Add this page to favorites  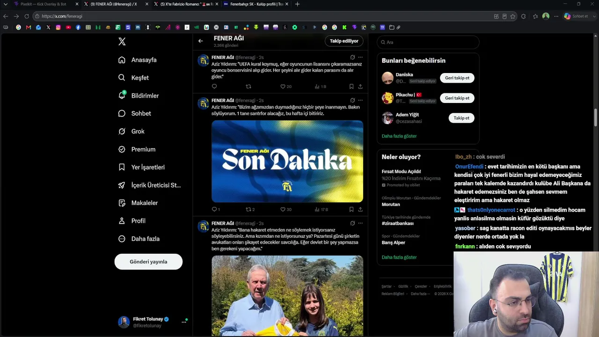click(x=513, y=16)
